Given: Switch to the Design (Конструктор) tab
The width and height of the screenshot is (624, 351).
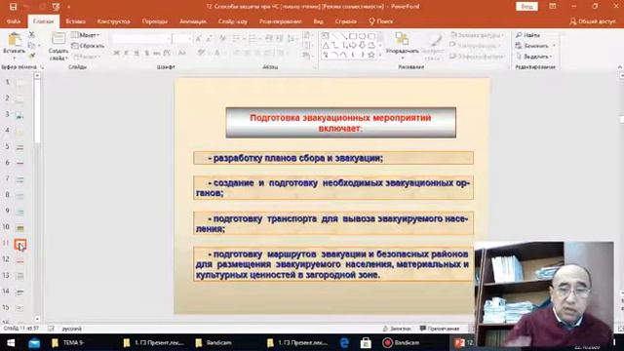Looking at the screenshot, I should [113, 21].
